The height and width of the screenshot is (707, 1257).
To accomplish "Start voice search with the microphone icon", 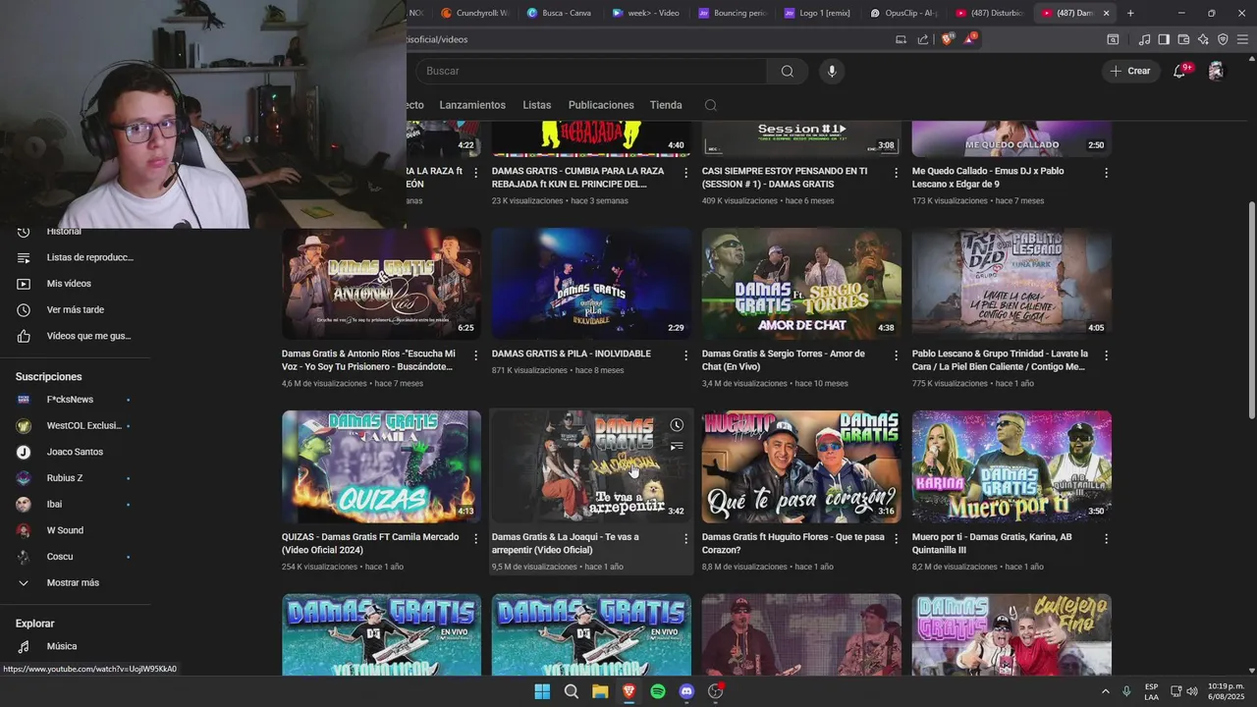I will tap(832, 71).
